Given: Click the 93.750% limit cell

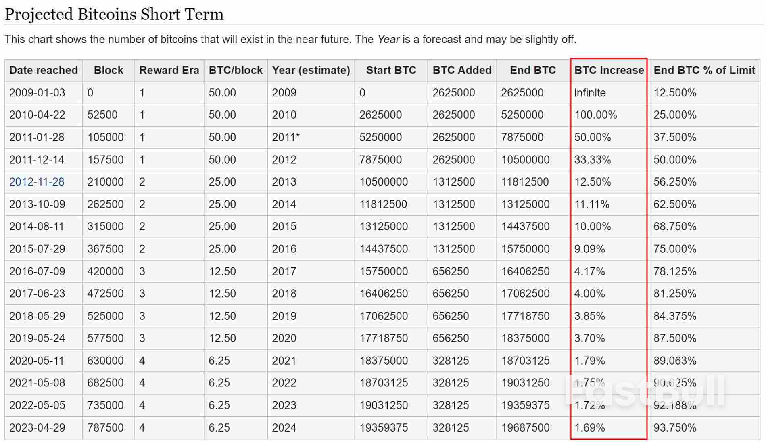Looking at the screenshot, I should click(x=674, y=427).
